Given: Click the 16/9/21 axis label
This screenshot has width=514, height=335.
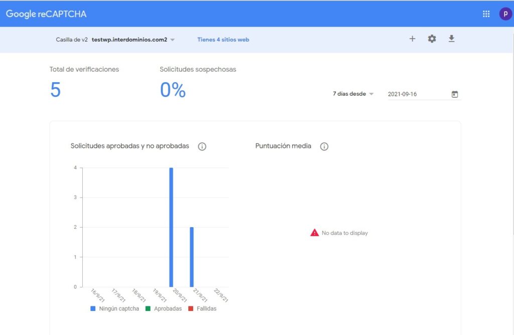Looking at the screenshot, I should pyautogui.click(x=97, y=295).
